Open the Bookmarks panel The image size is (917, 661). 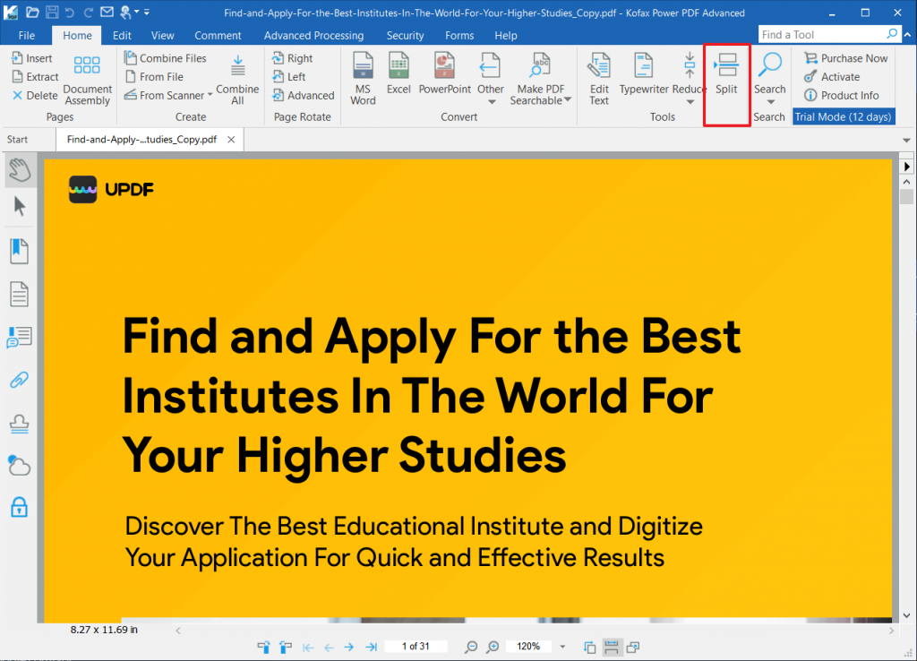19,251
